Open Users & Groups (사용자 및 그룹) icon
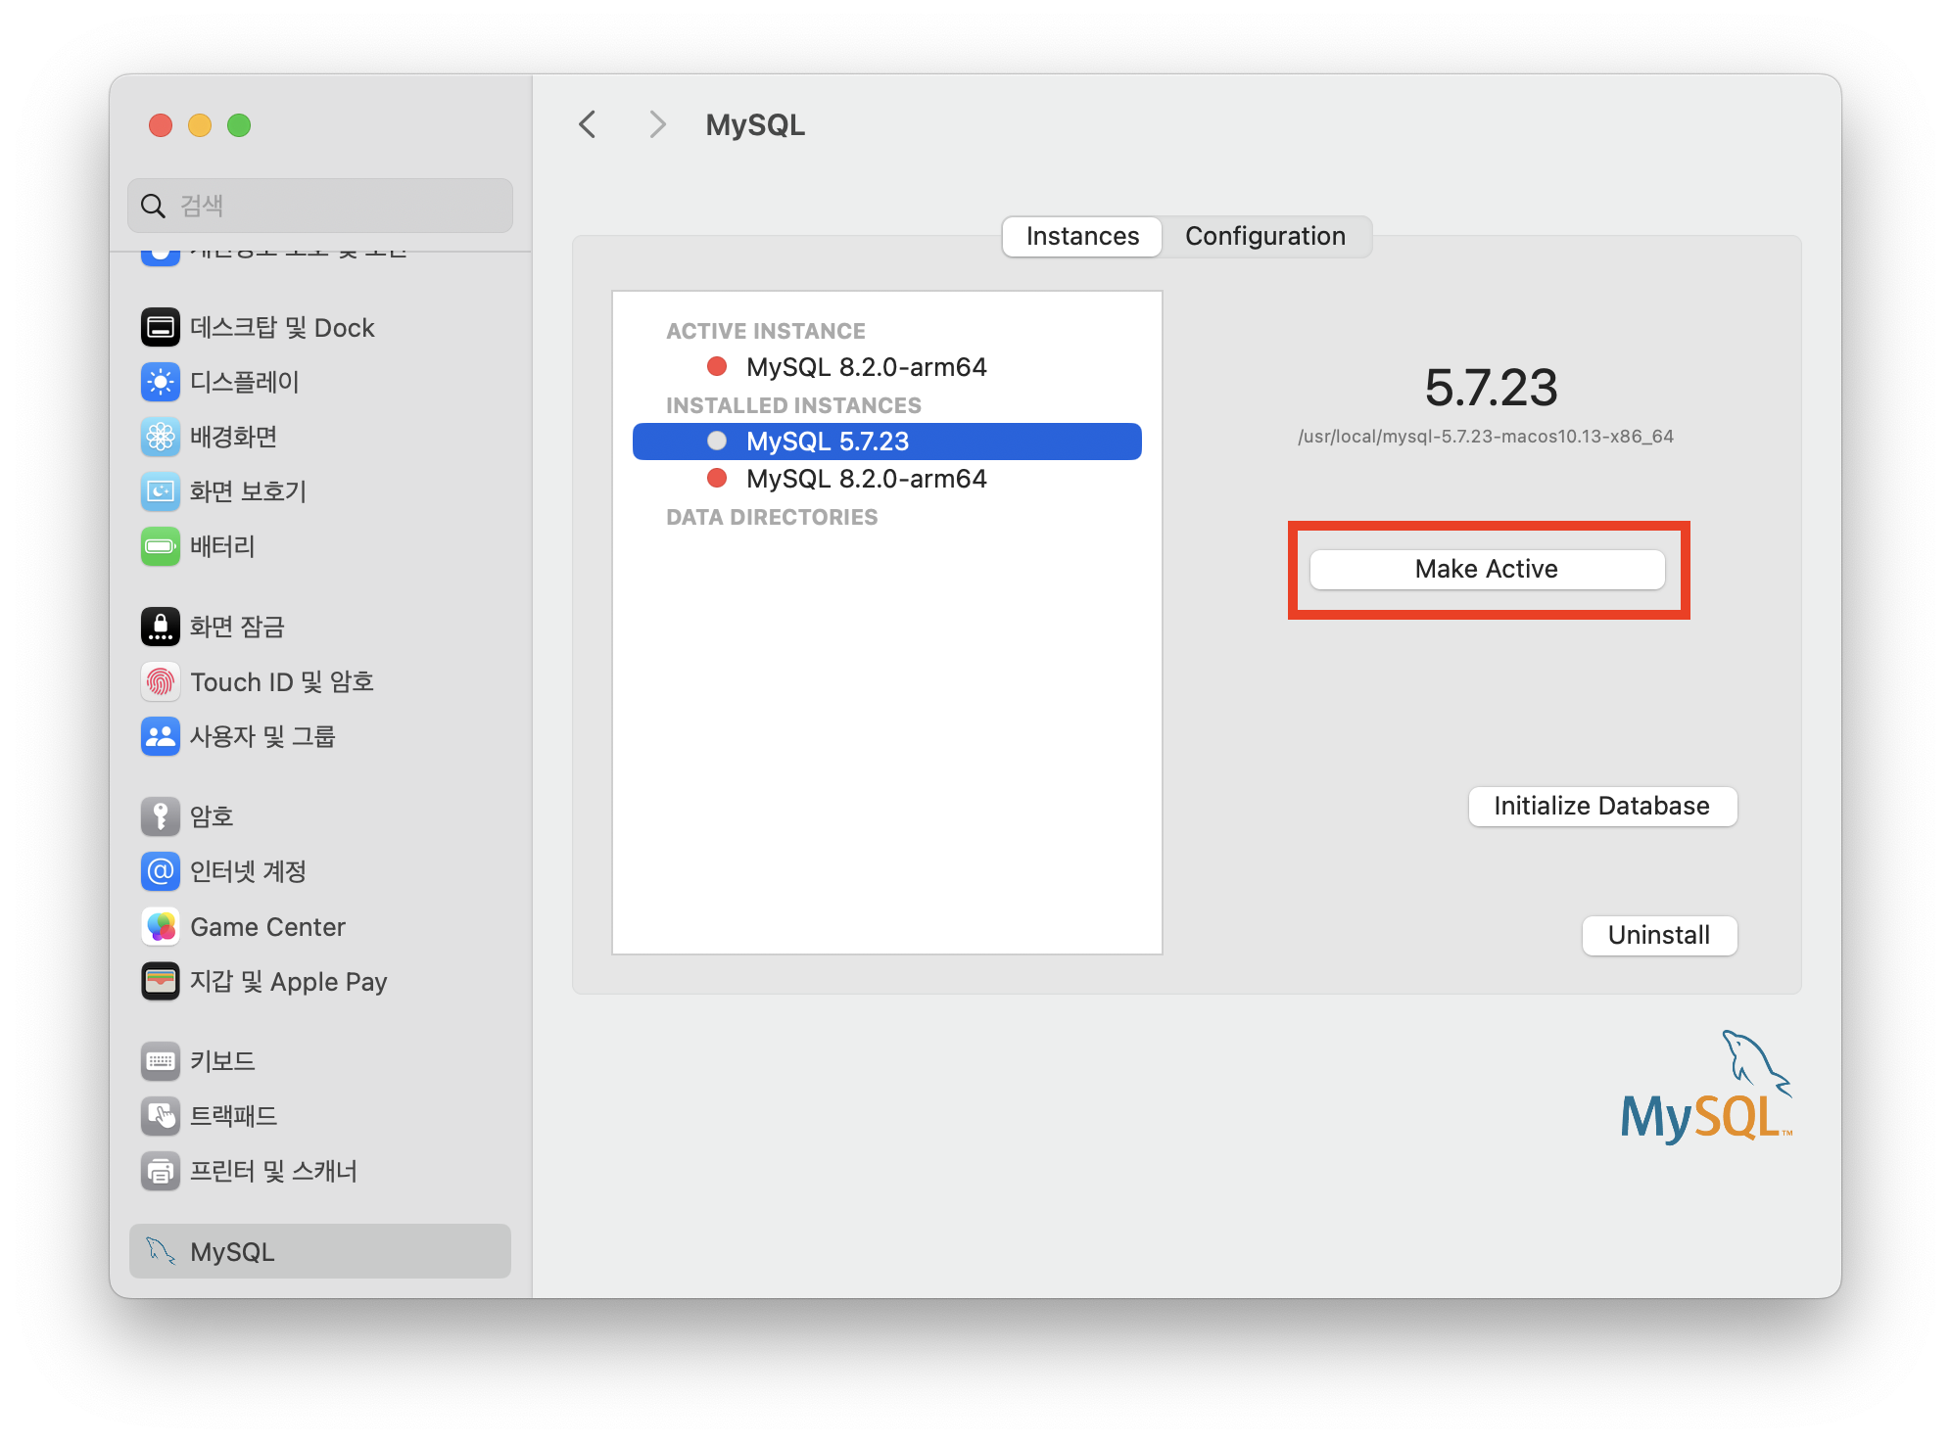This screenshot has width=1951, height=1443. coord(161,736)
